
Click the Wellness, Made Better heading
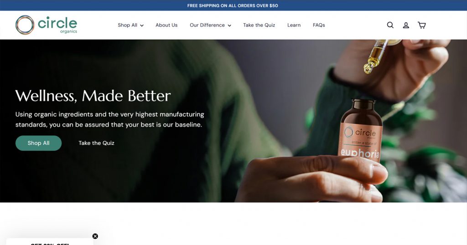click(93, 96)
